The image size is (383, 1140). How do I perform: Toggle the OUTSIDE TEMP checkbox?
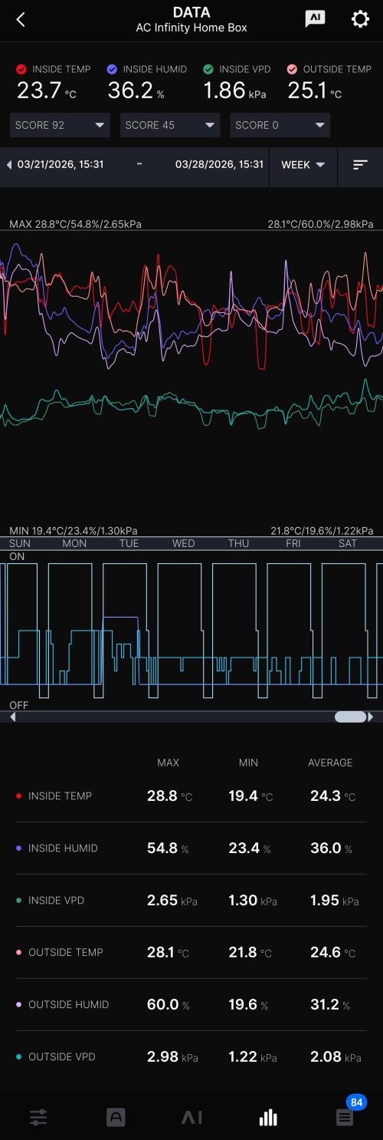(x=292, y=69)
